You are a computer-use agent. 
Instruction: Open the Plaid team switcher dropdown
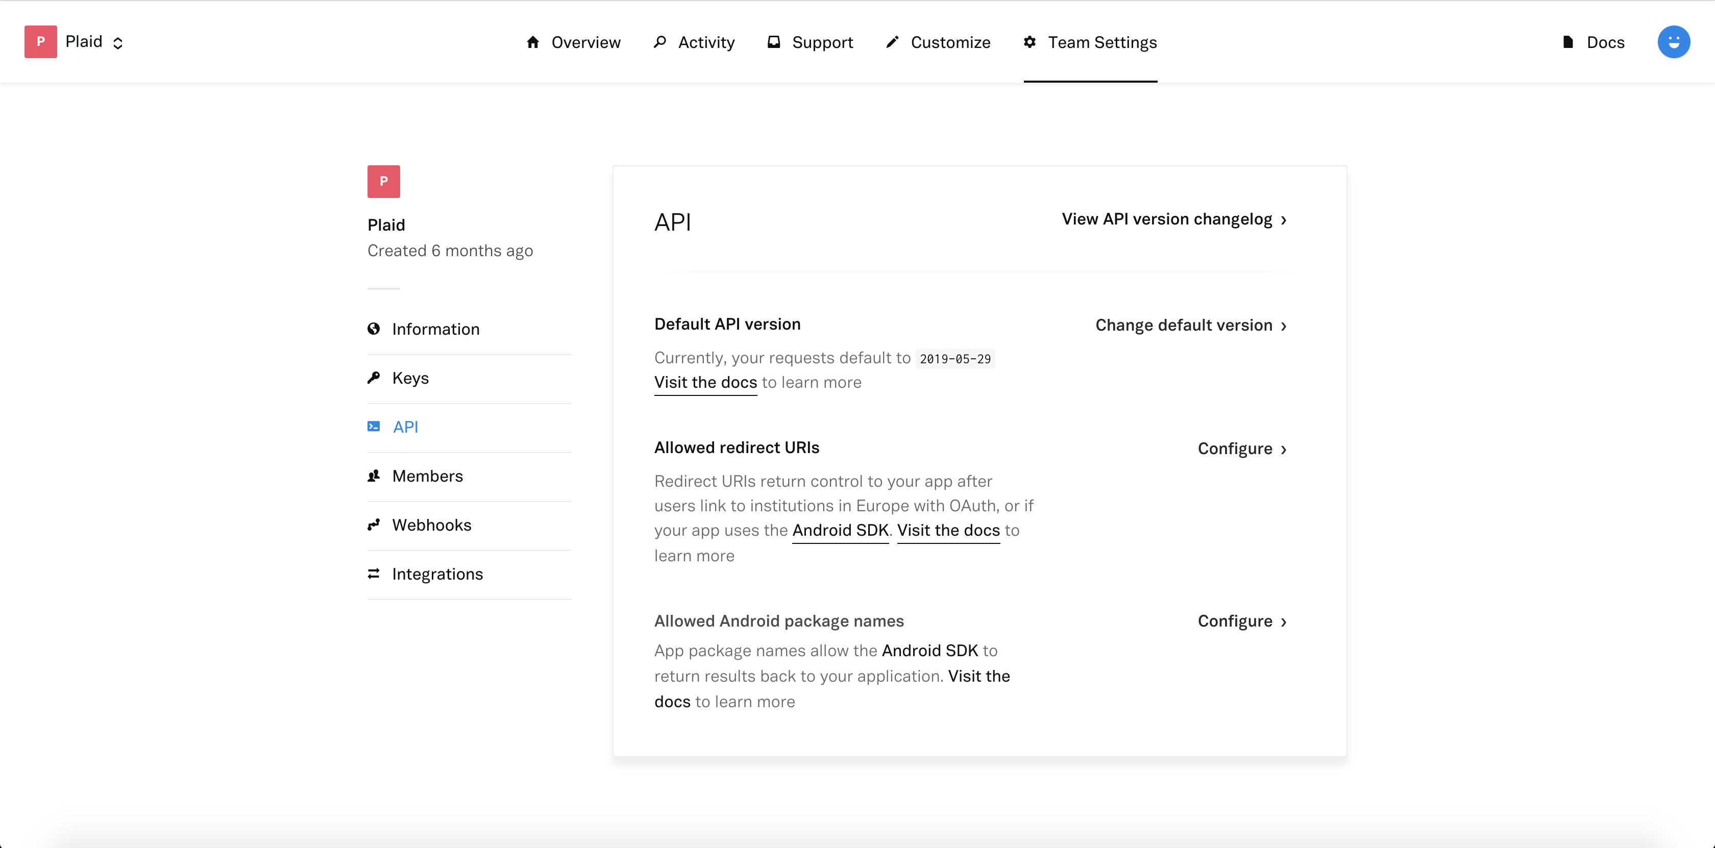tap(117, 42)
